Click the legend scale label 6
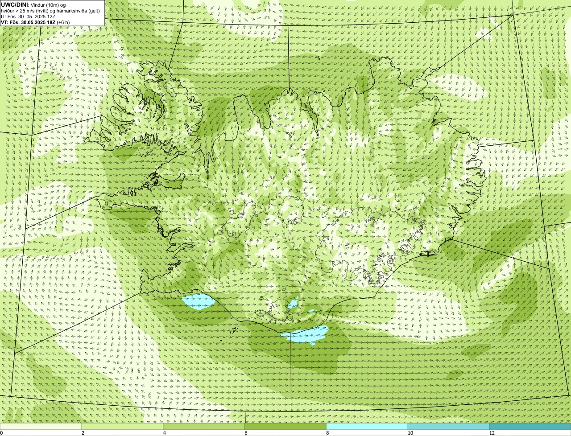The width and height of the screenshot is (571, 436). [245, 433]
